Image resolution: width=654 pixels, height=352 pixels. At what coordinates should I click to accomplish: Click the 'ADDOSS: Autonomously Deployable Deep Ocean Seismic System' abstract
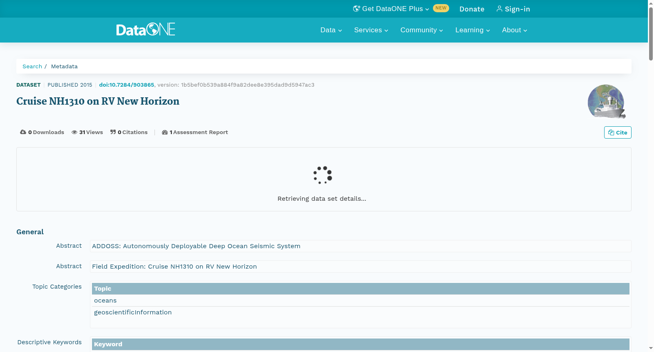[196, 246]
